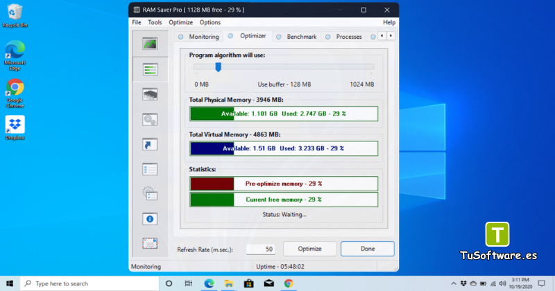Open Task View on taskbar
555x291 pixels.
coord(188,283)
